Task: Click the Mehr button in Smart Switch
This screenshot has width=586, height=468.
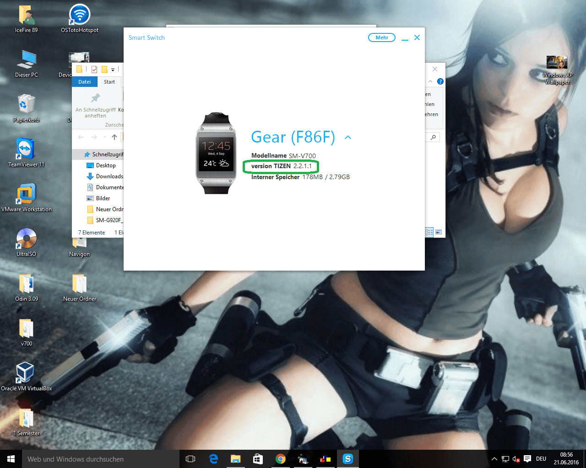Action: (382, 37)
